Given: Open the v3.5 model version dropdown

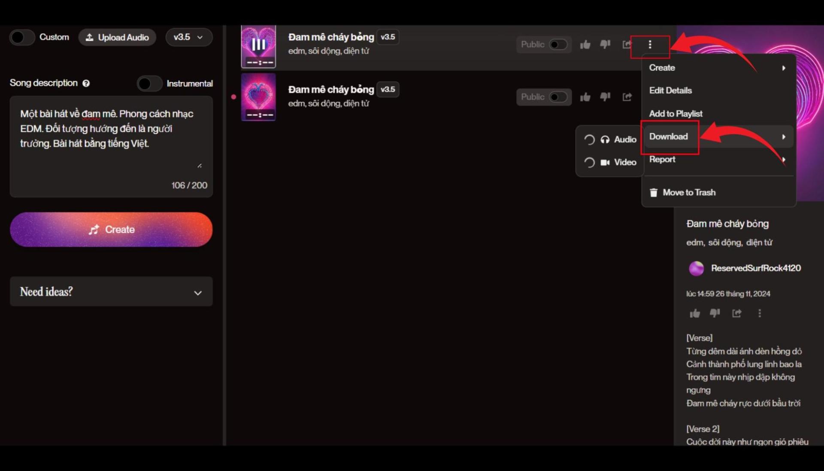Looking at the screenshot, I should pyautogui.click(x=189, y=37).
